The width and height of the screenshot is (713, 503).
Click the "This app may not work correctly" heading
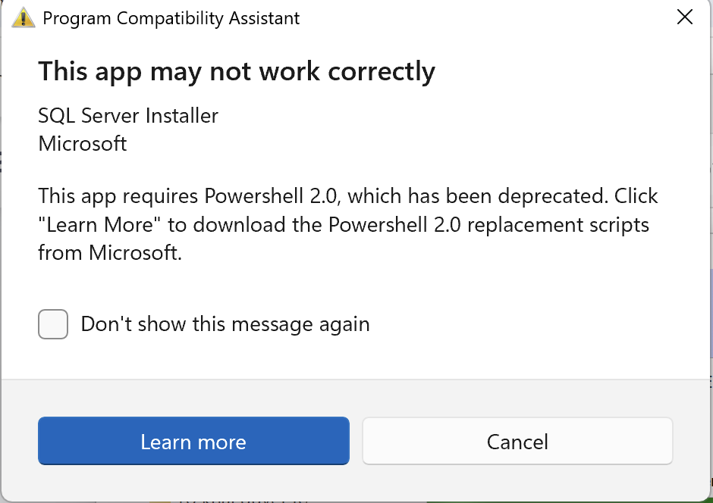[237, 71]
